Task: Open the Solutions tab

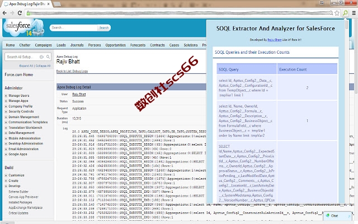Action: coord(191,45)
